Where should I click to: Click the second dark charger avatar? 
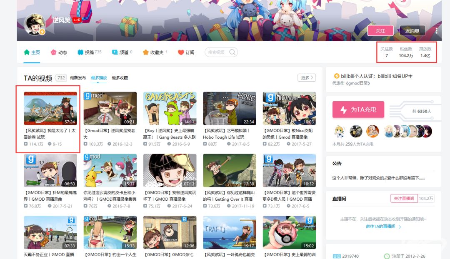pyautogui.click(x=356, y=131)
